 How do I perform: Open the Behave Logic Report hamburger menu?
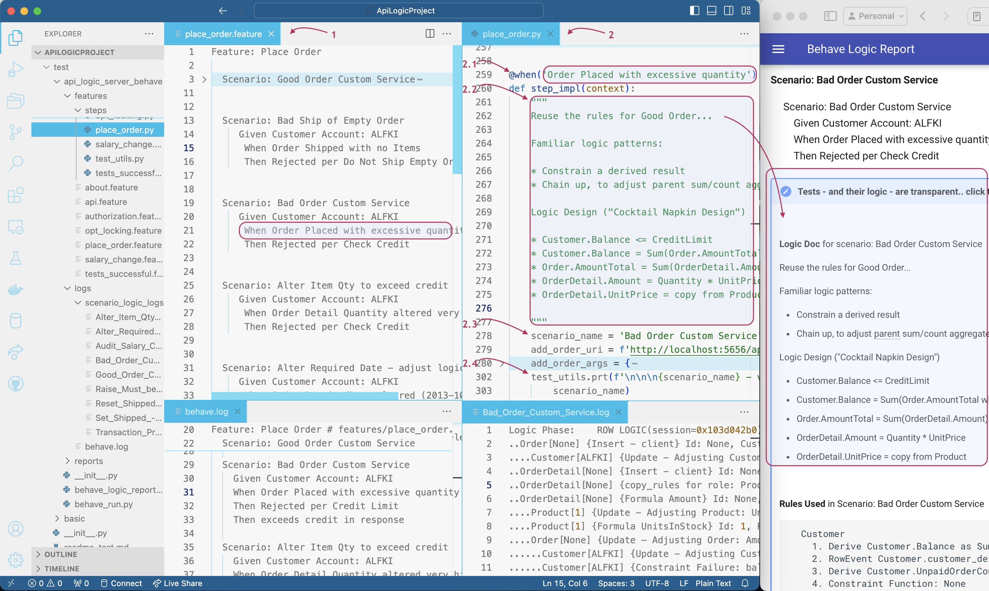[778, 49]
